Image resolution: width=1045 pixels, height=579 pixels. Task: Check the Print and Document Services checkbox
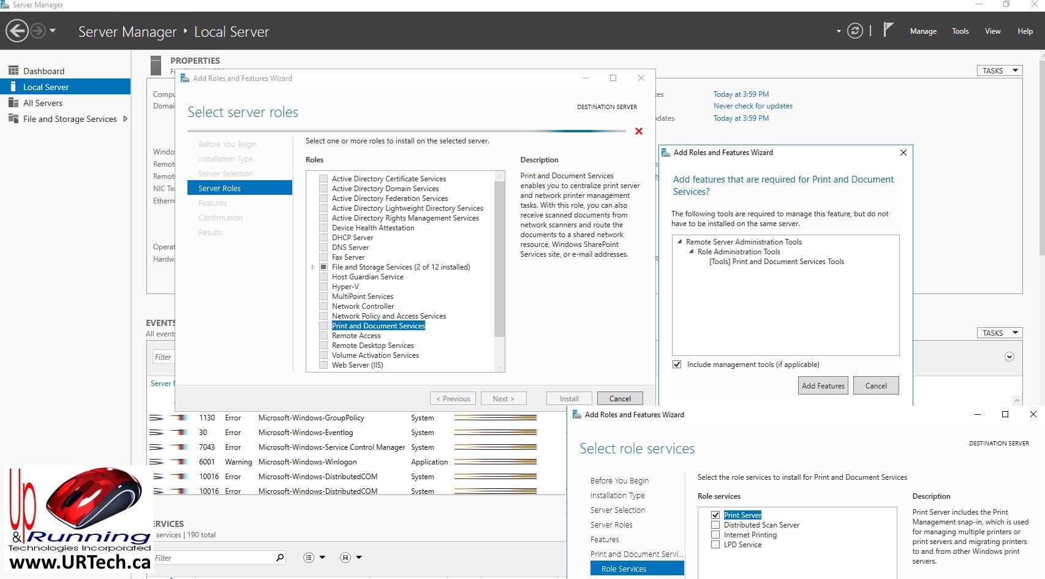[x=323, y=326]
